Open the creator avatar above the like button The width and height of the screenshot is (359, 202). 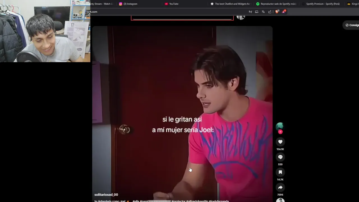(280, 127)
